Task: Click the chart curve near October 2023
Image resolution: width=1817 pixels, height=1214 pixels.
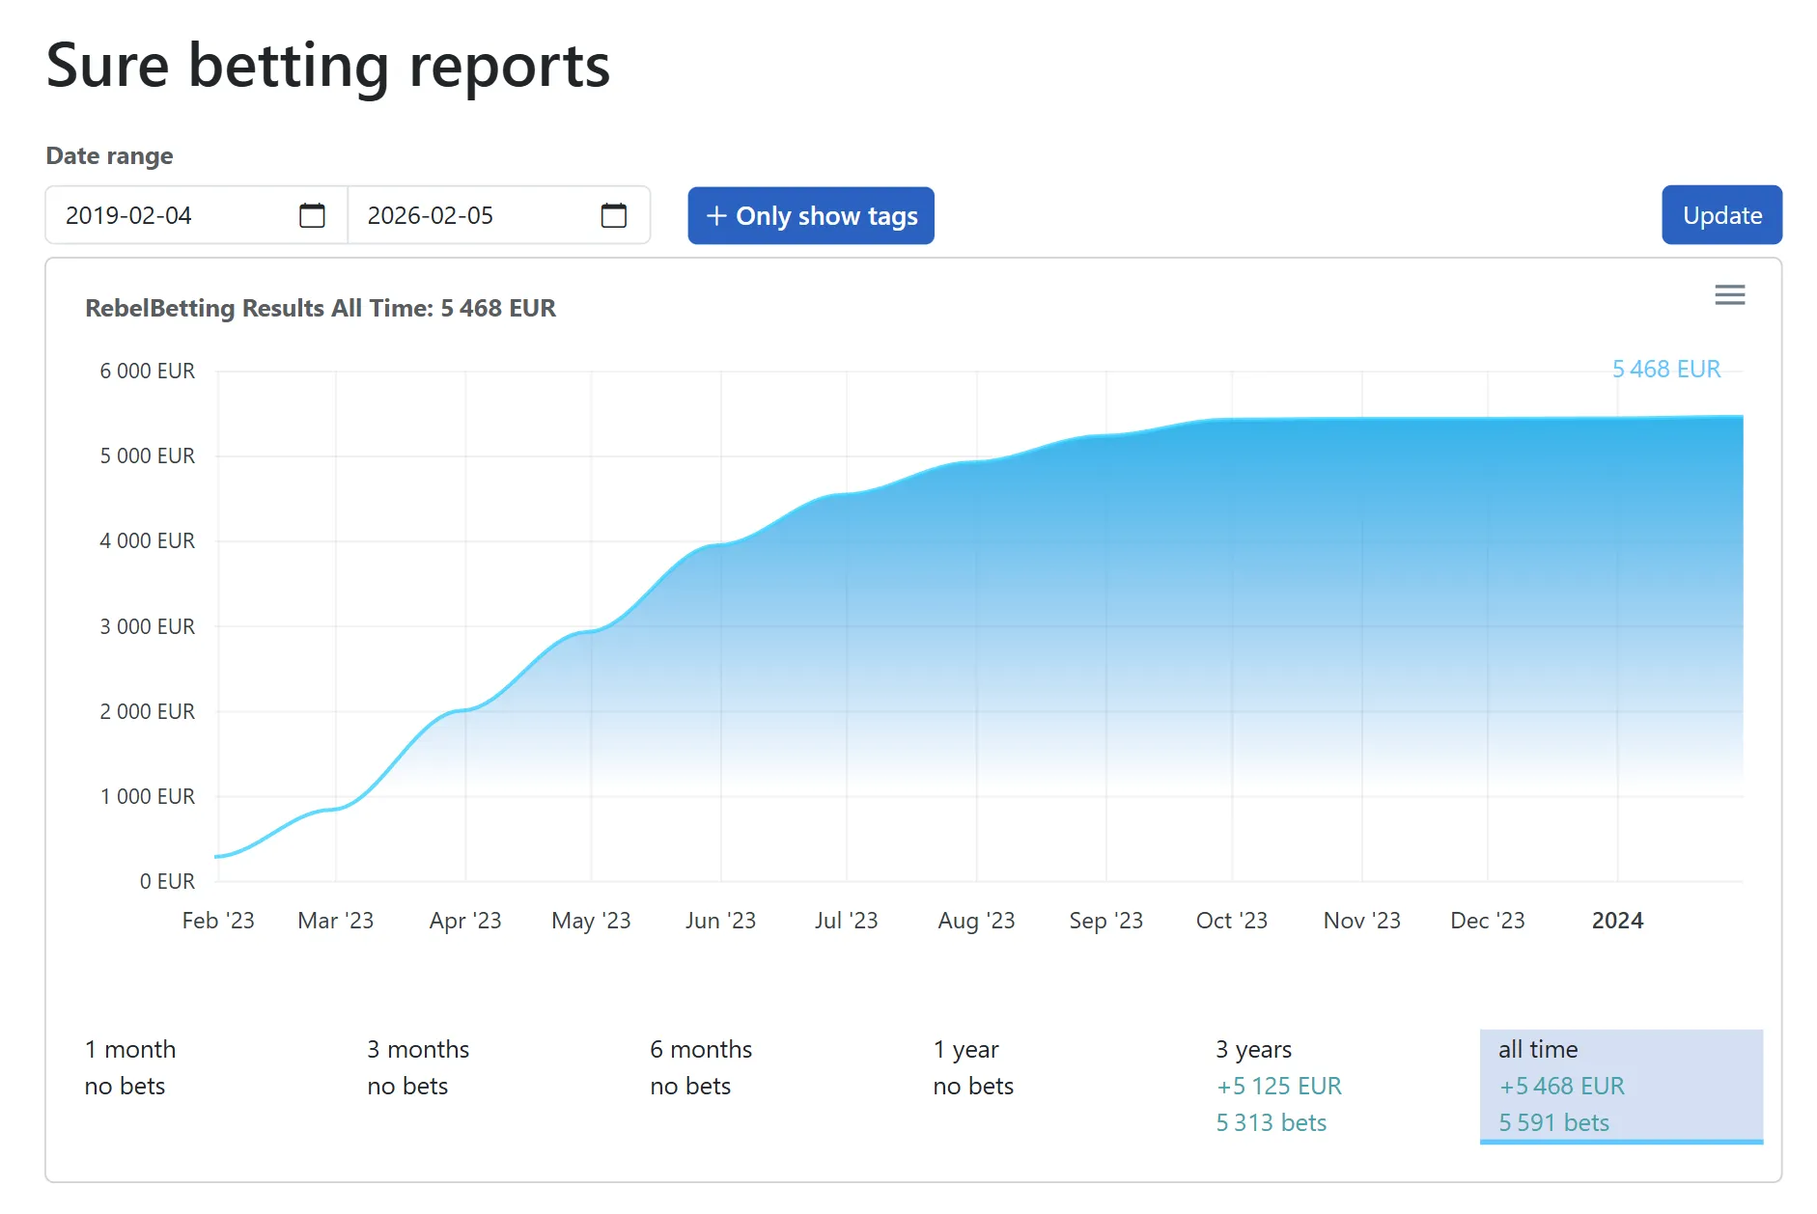Action: [x=1231, y=419]
